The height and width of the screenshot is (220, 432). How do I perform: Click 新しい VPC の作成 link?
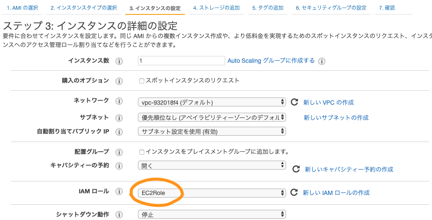[328, 103]
